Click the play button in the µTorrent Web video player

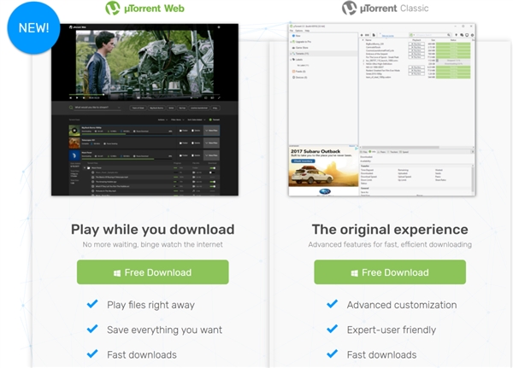pos(77,97)
